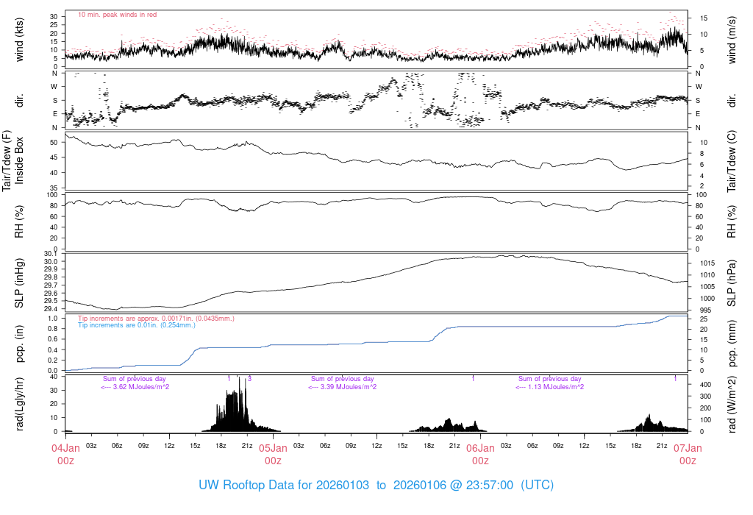Click the left 'RH (%)' axis label
The width and height of the screenshot is (753, 515).
[x=19, y=221]
